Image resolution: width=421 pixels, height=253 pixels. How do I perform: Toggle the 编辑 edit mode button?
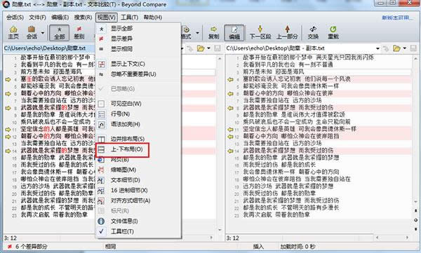tap(234, 32)
